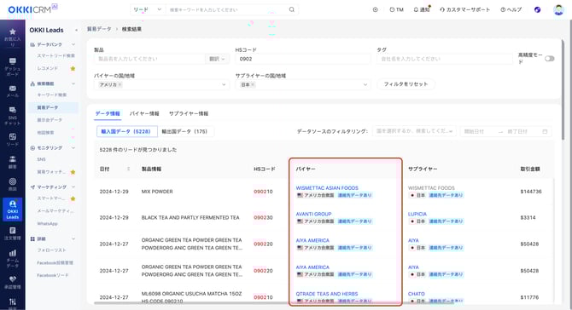Sort by date using the 日付 sort arrows
Screen dimensions: 572x310
[128, 169]
